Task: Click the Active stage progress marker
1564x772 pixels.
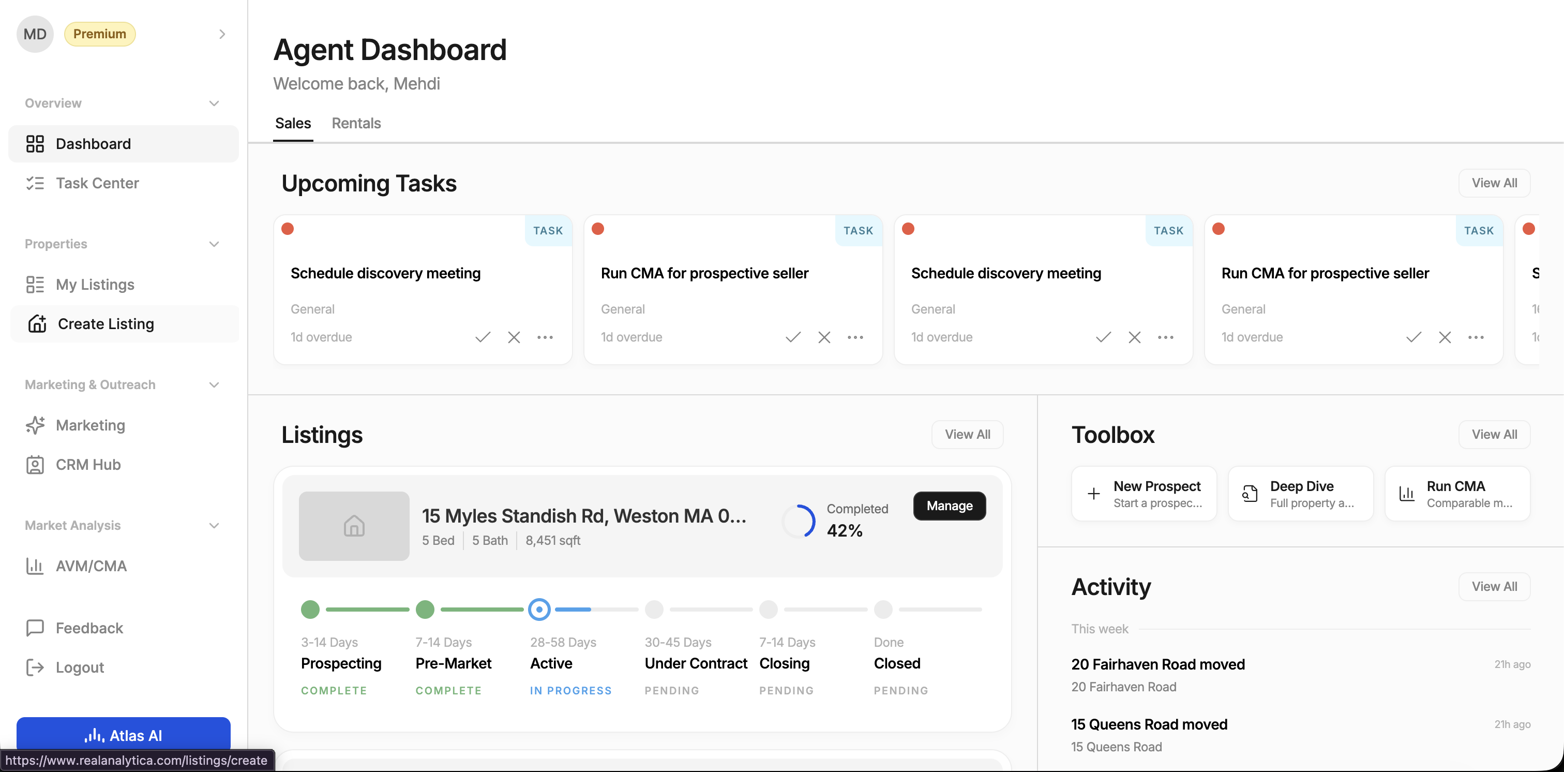Action: point(539,609)
